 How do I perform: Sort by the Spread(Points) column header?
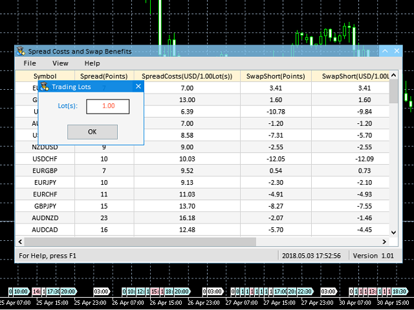(x=104, y=76)
